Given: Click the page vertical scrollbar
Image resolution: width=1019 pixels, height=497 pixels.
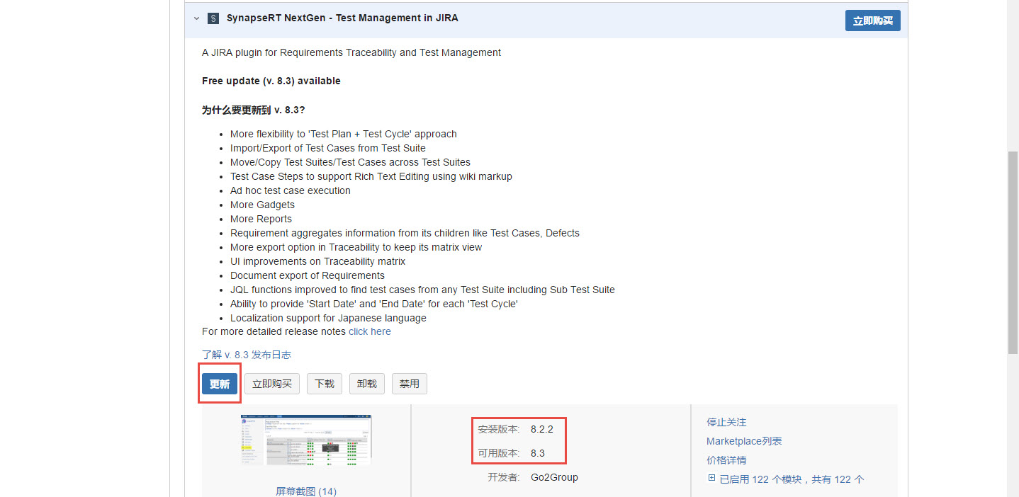Looking at the screenshot, I should 1013,251.
